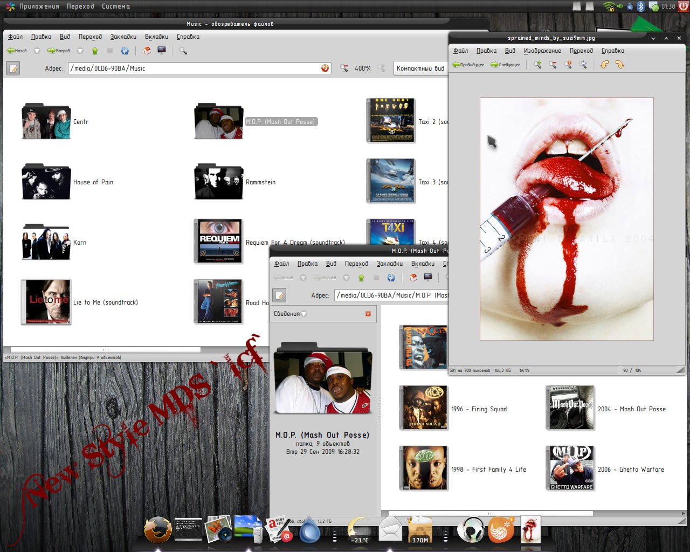Screen dimensions: 690x552
Task: Click the volume tray icon
Action: coord(620,6)
